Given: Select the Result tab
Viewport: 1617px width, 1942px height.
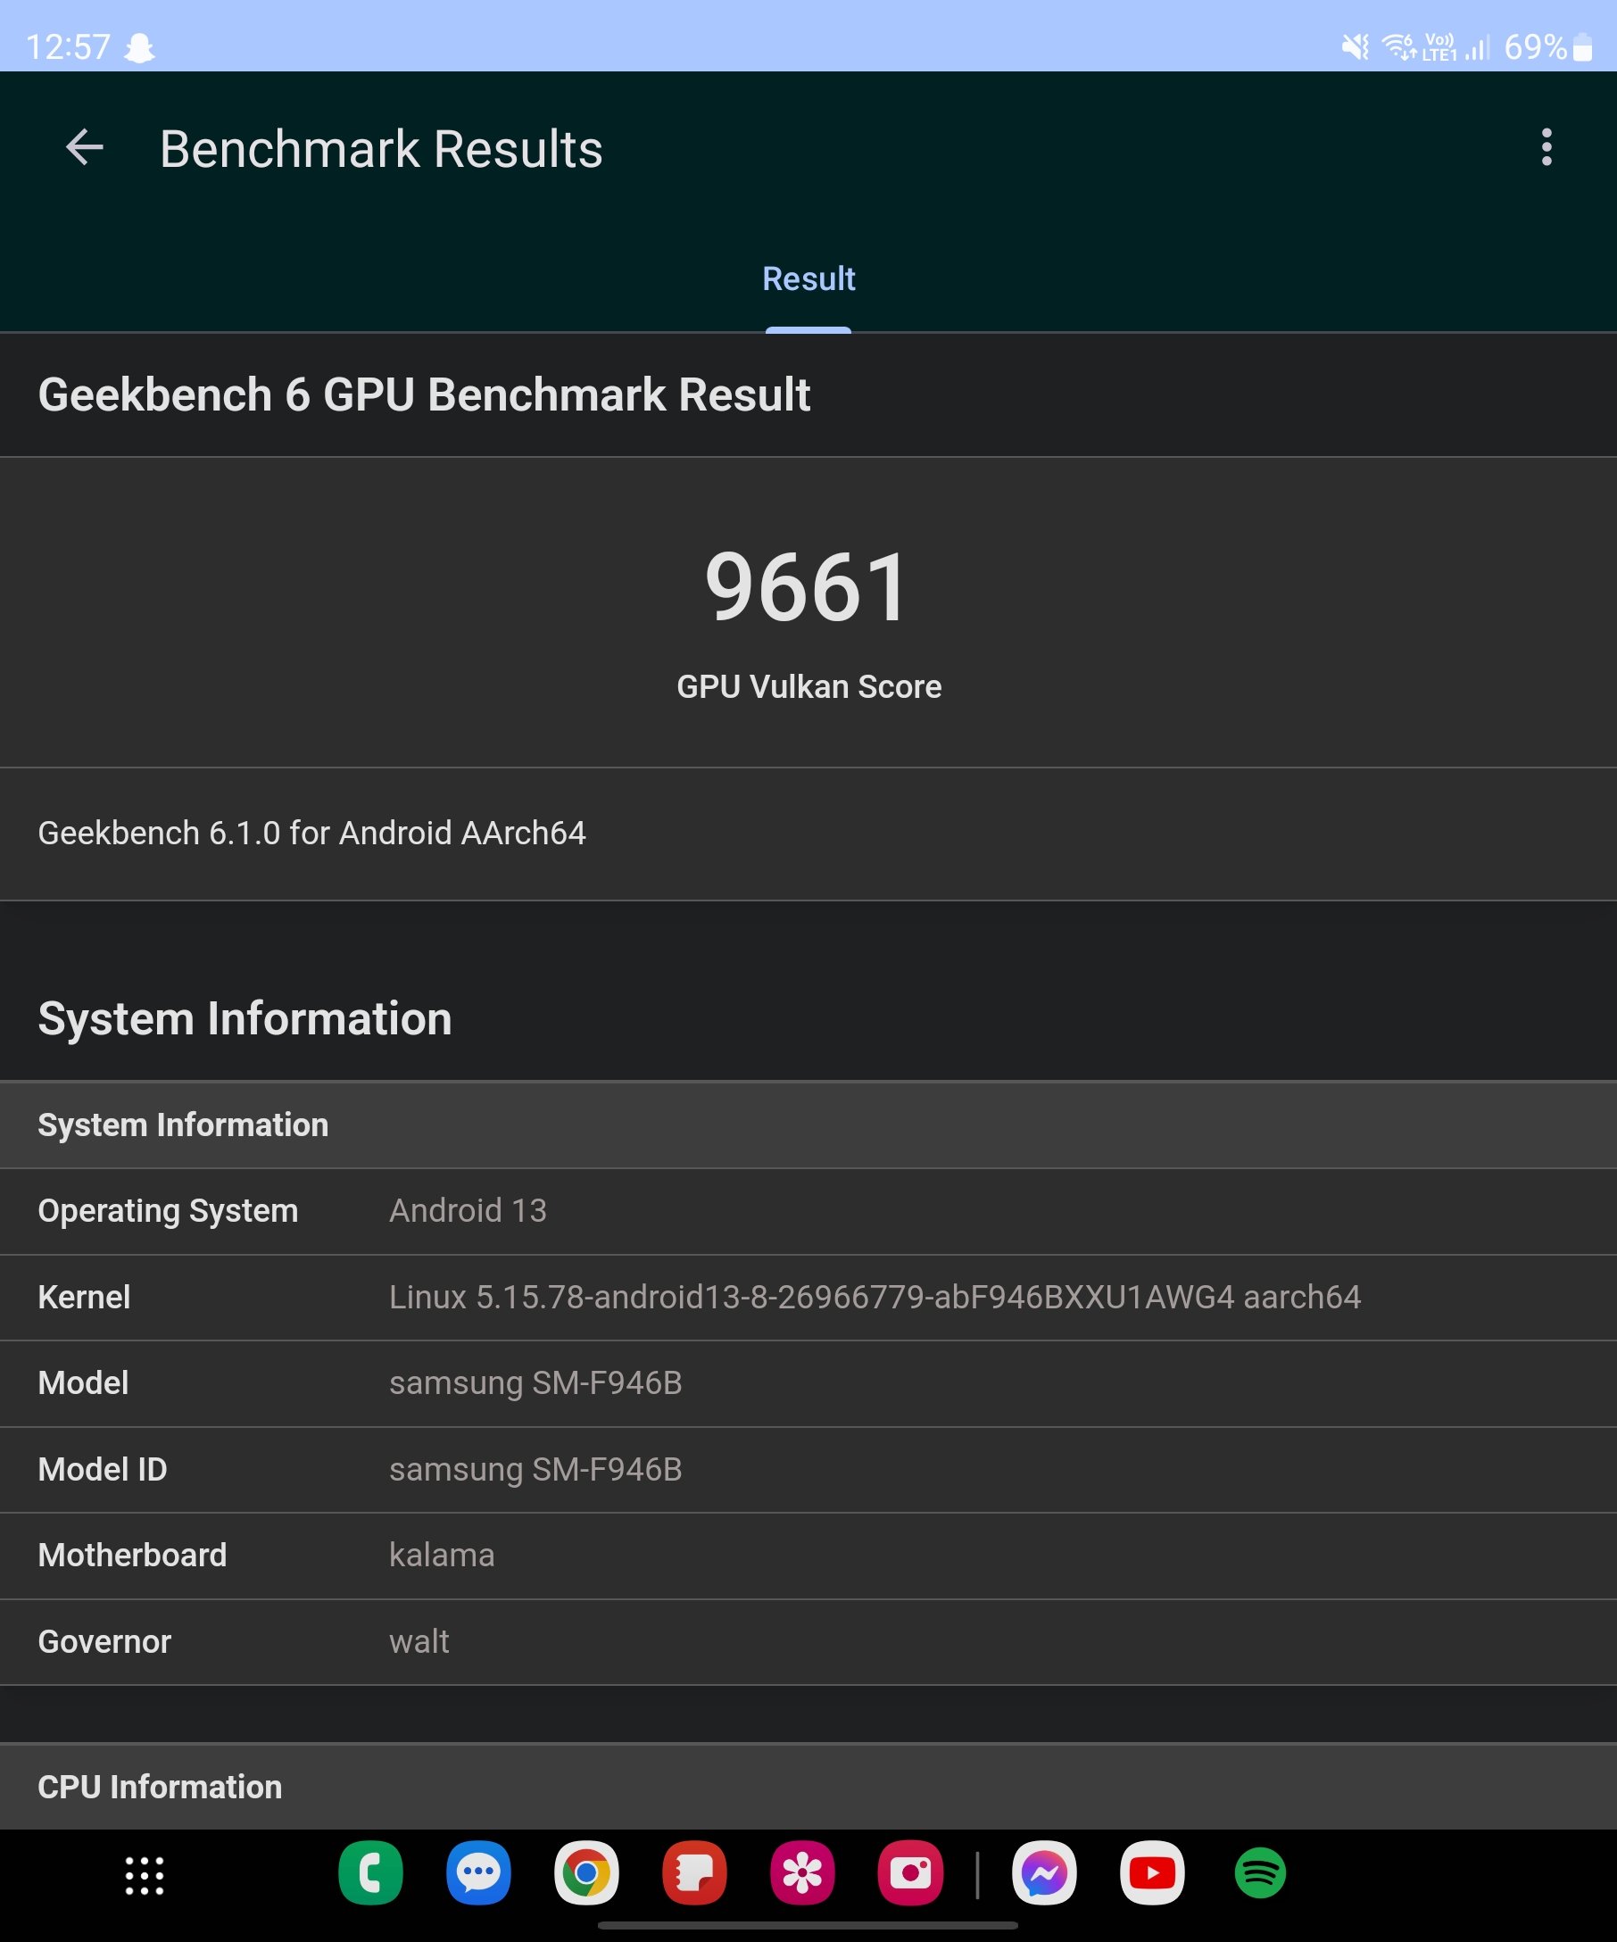Looking at the screenshot, I should 808,279.
